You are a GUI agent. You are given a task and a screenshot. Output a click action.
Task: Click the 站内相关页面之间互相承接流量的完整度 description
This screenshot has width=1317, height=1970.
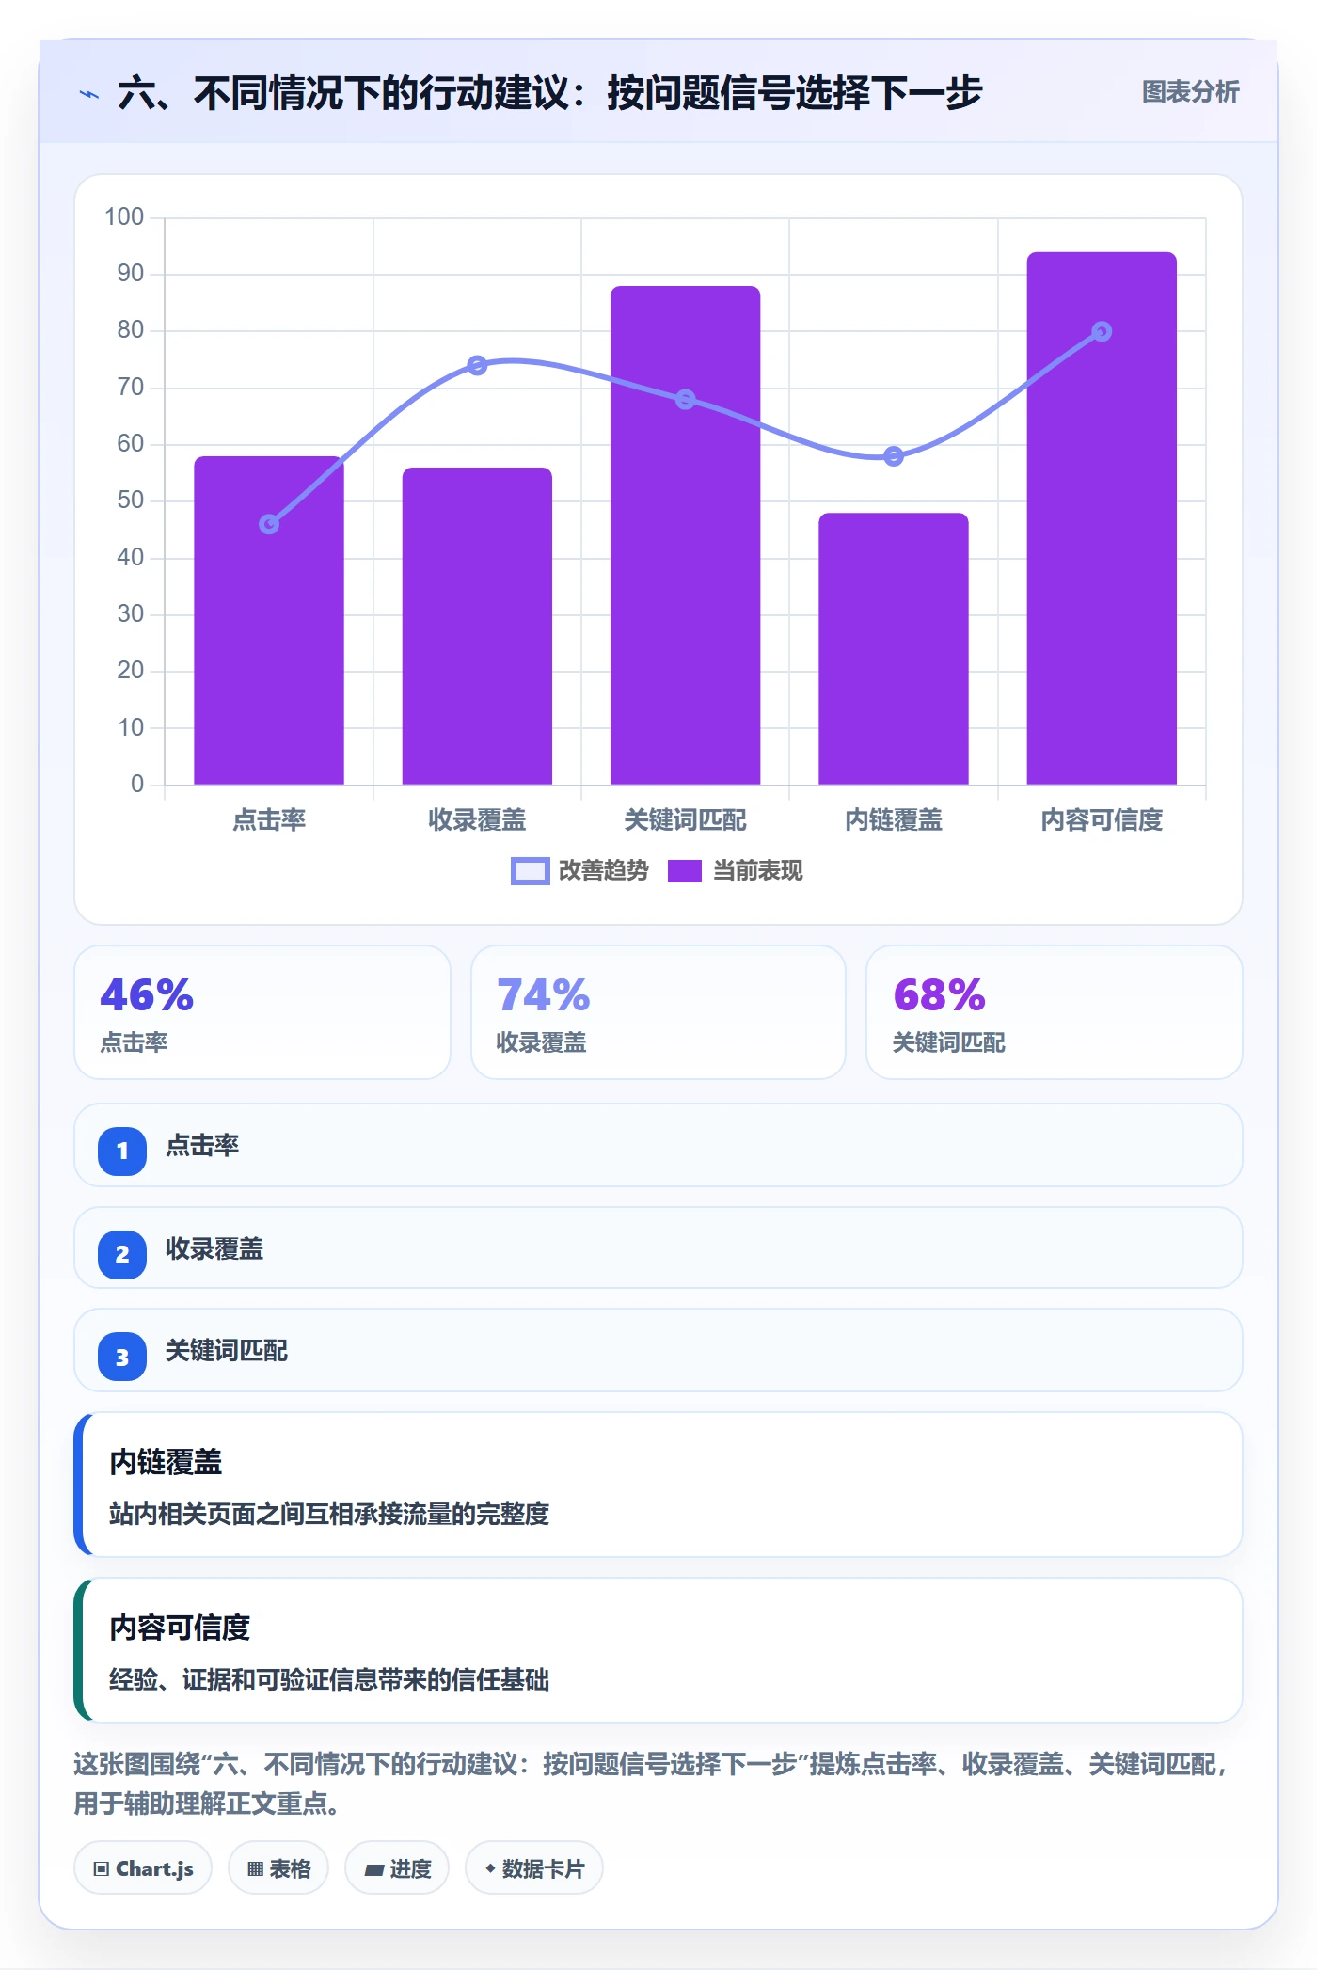329,1514
